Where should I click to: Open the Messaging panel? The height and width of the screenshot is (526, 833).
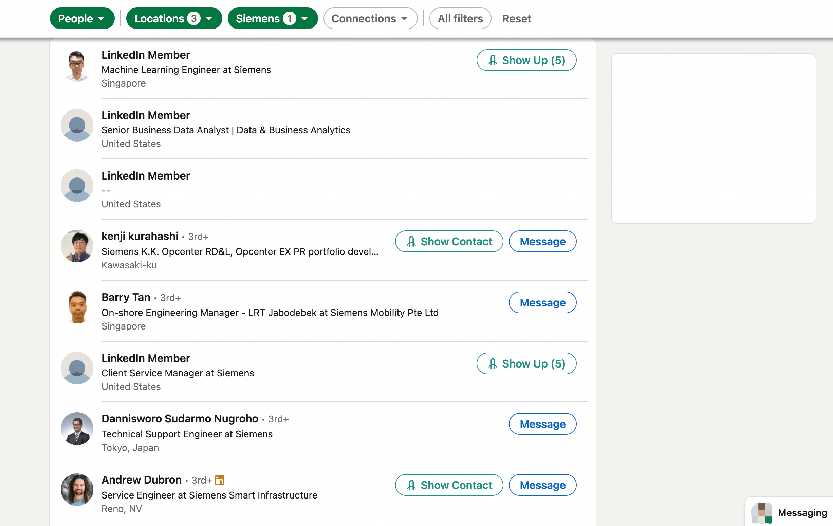click(x=789, y=512)
